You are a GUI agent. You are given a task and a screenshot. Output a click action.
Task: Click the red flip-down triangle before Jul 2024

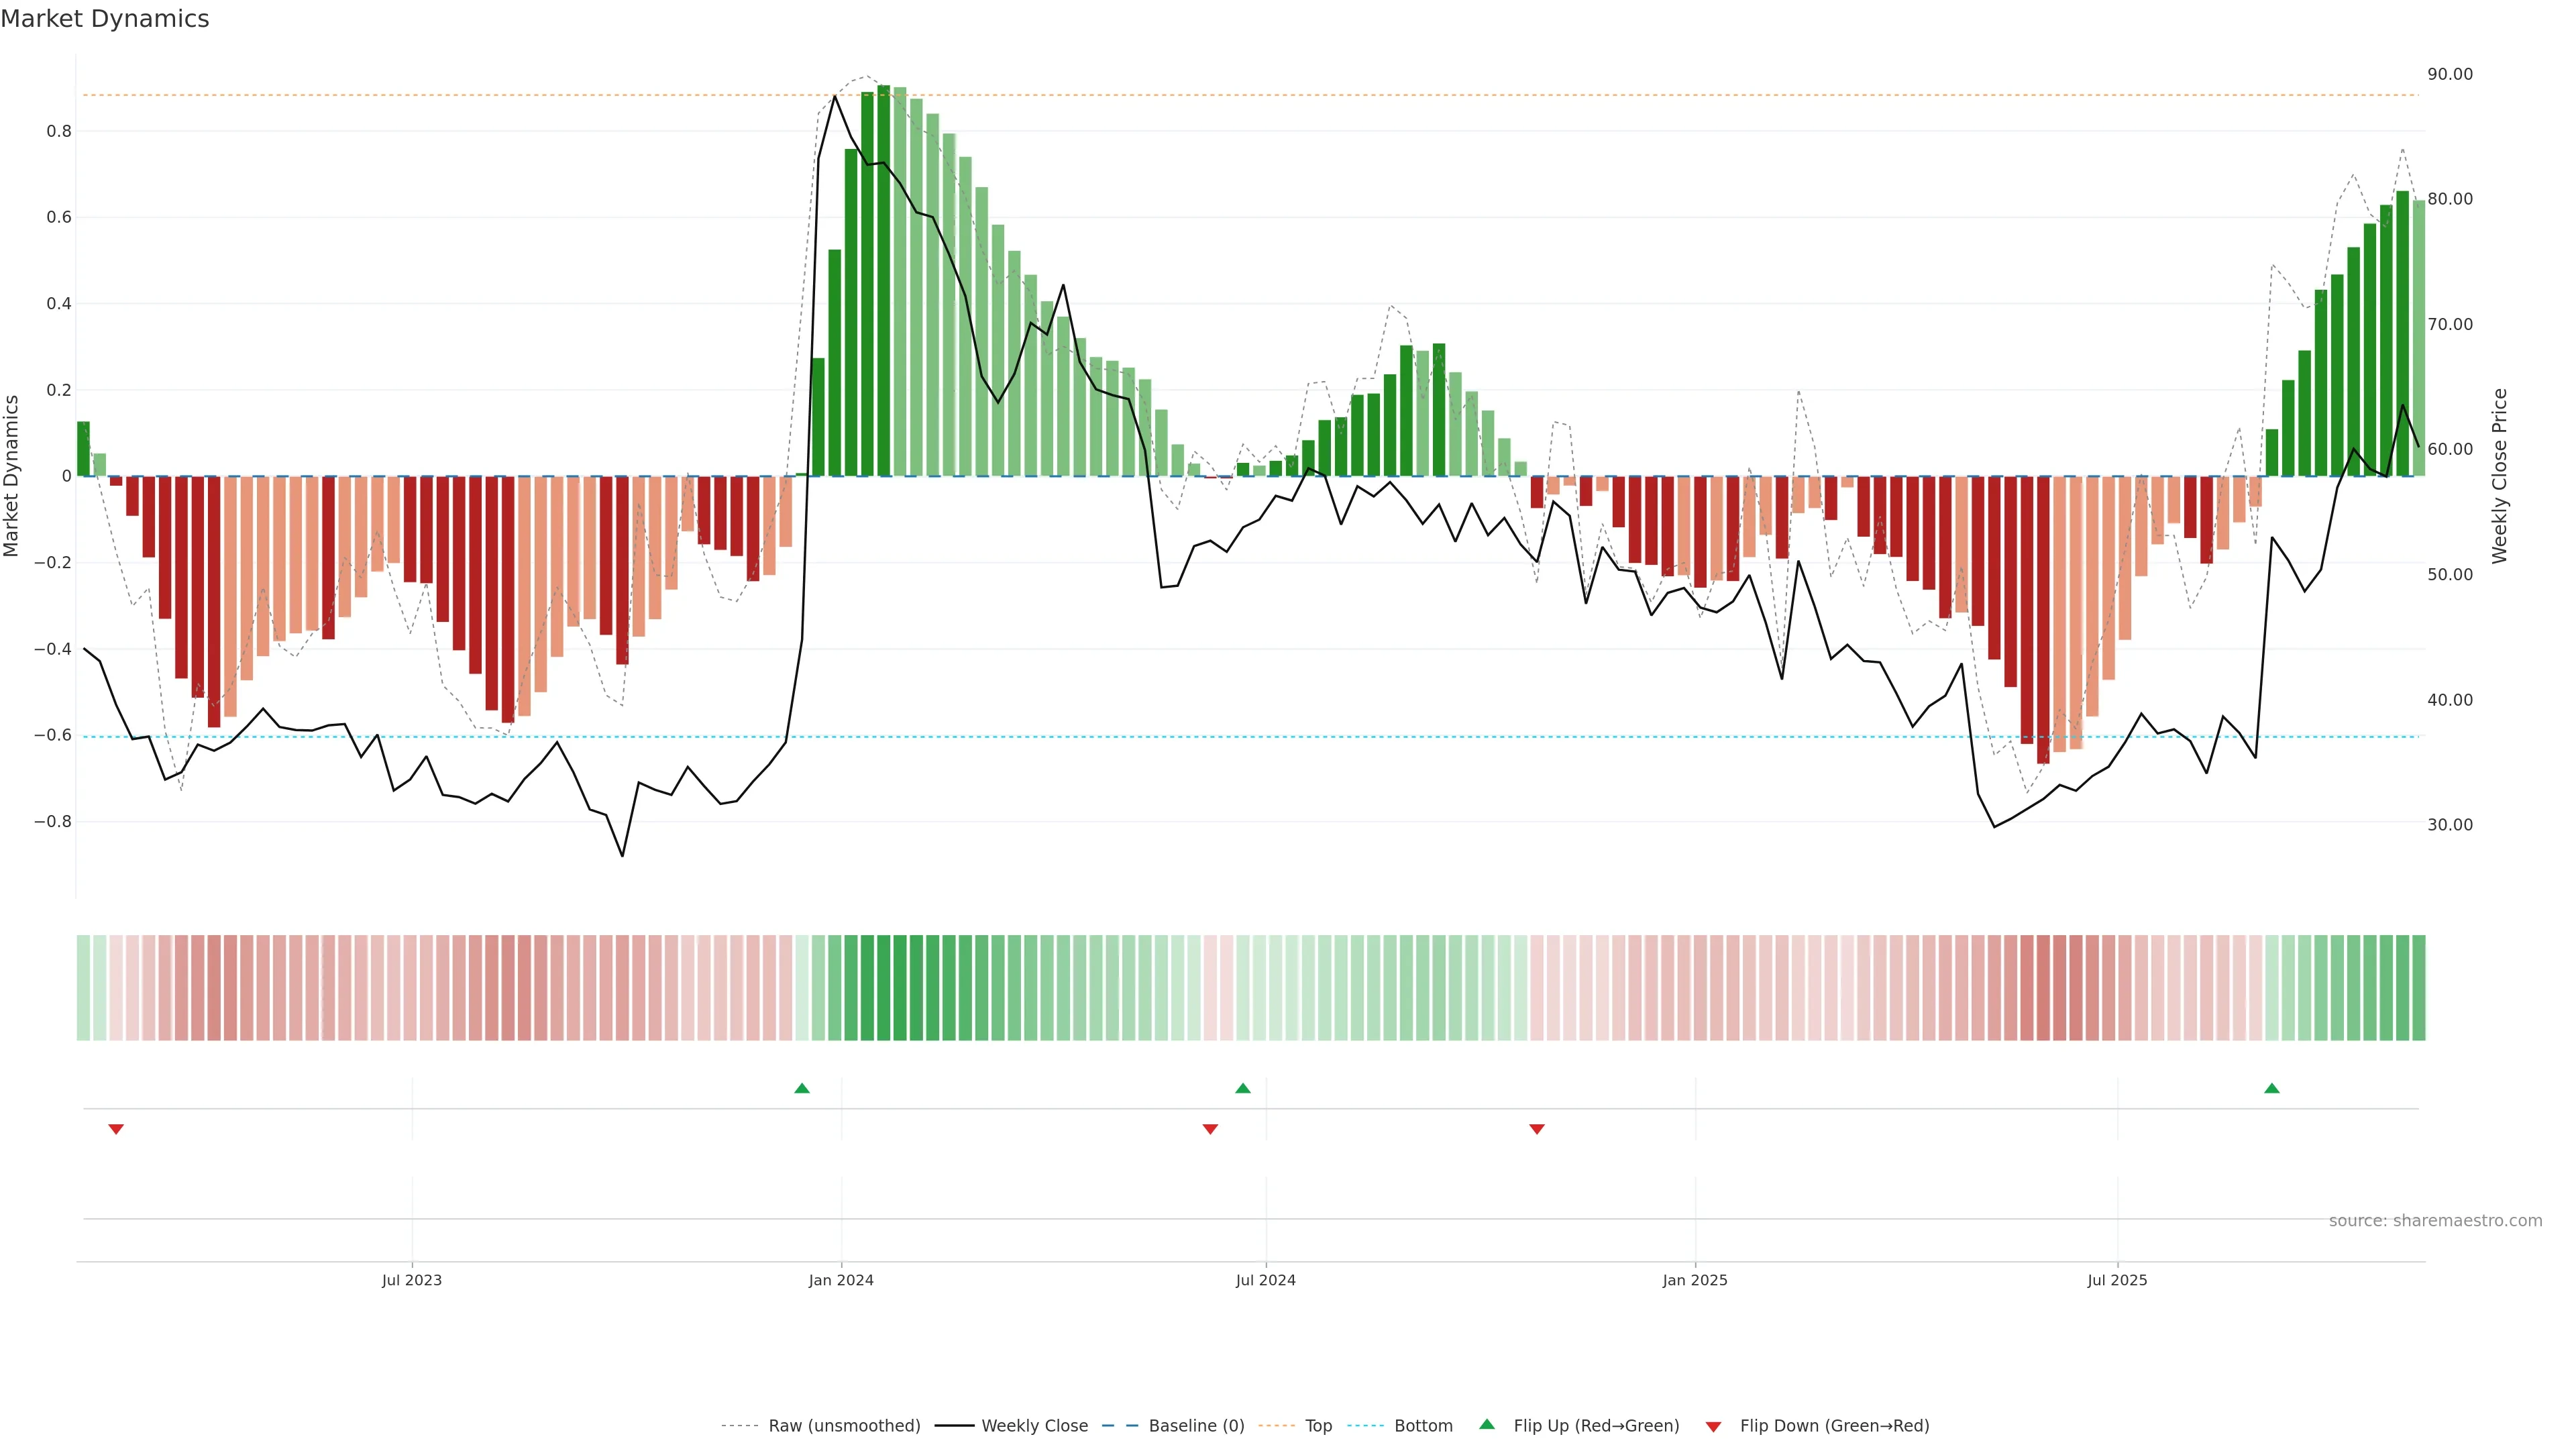tap(1210, 1129)
